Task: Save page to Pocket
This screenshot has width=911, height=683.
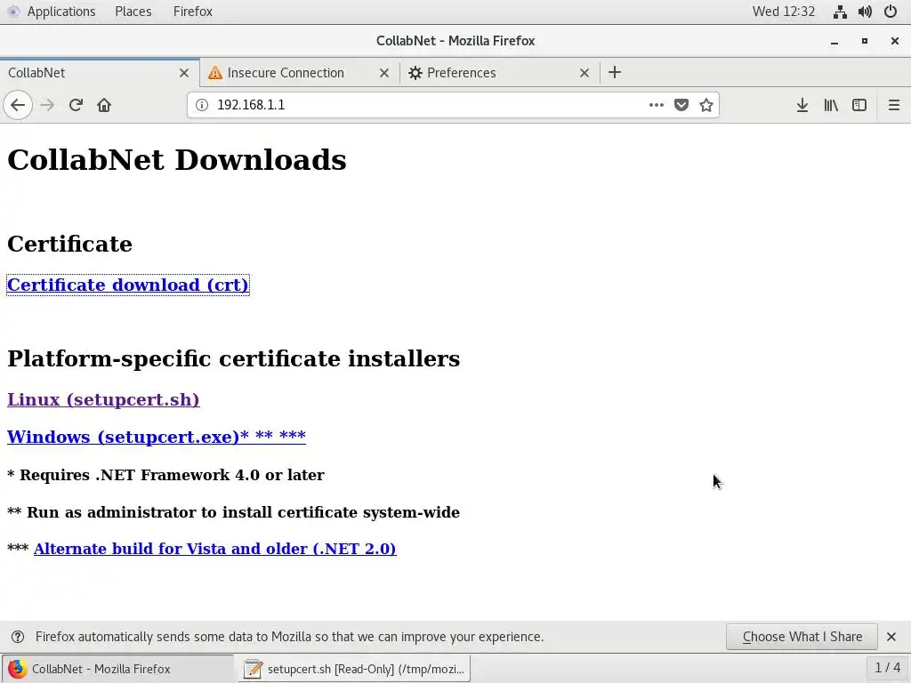Action: [x=681, y=105]
